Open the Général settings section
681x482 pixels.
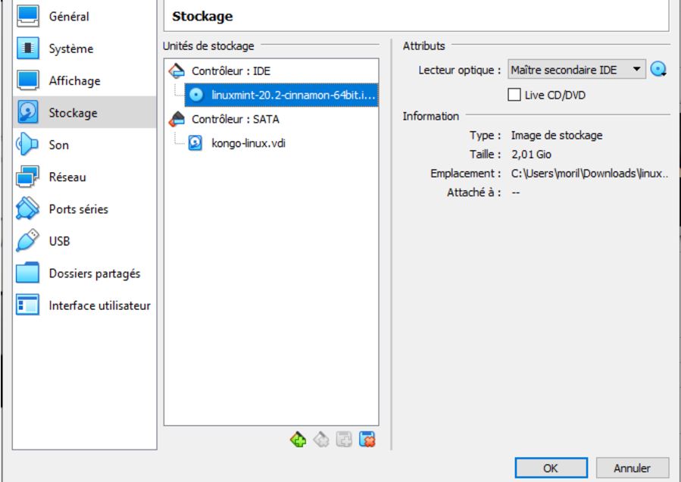69,17
